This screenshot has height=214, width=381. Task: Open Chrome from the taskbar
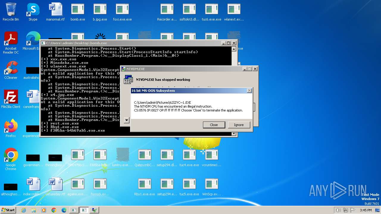(54, 210)
